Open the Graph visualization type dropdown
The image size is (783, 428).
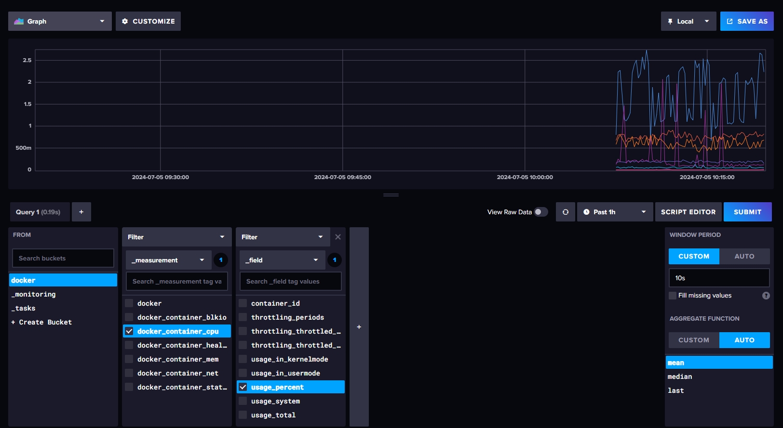[60, 21]
